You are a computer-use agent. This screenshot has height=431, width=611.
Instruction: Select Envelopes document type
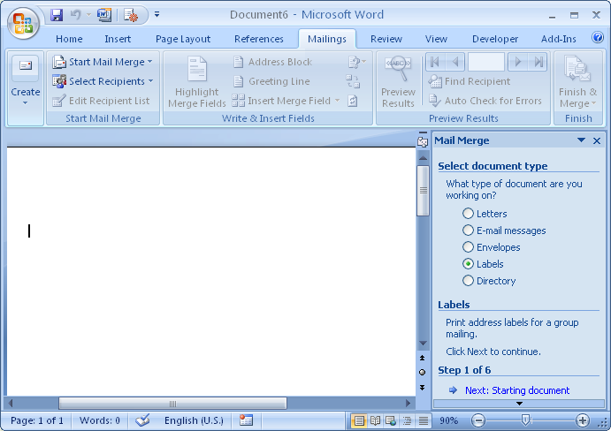tap(469, 247)
